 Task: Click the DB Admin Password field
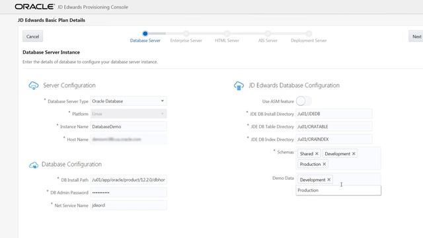128,192
